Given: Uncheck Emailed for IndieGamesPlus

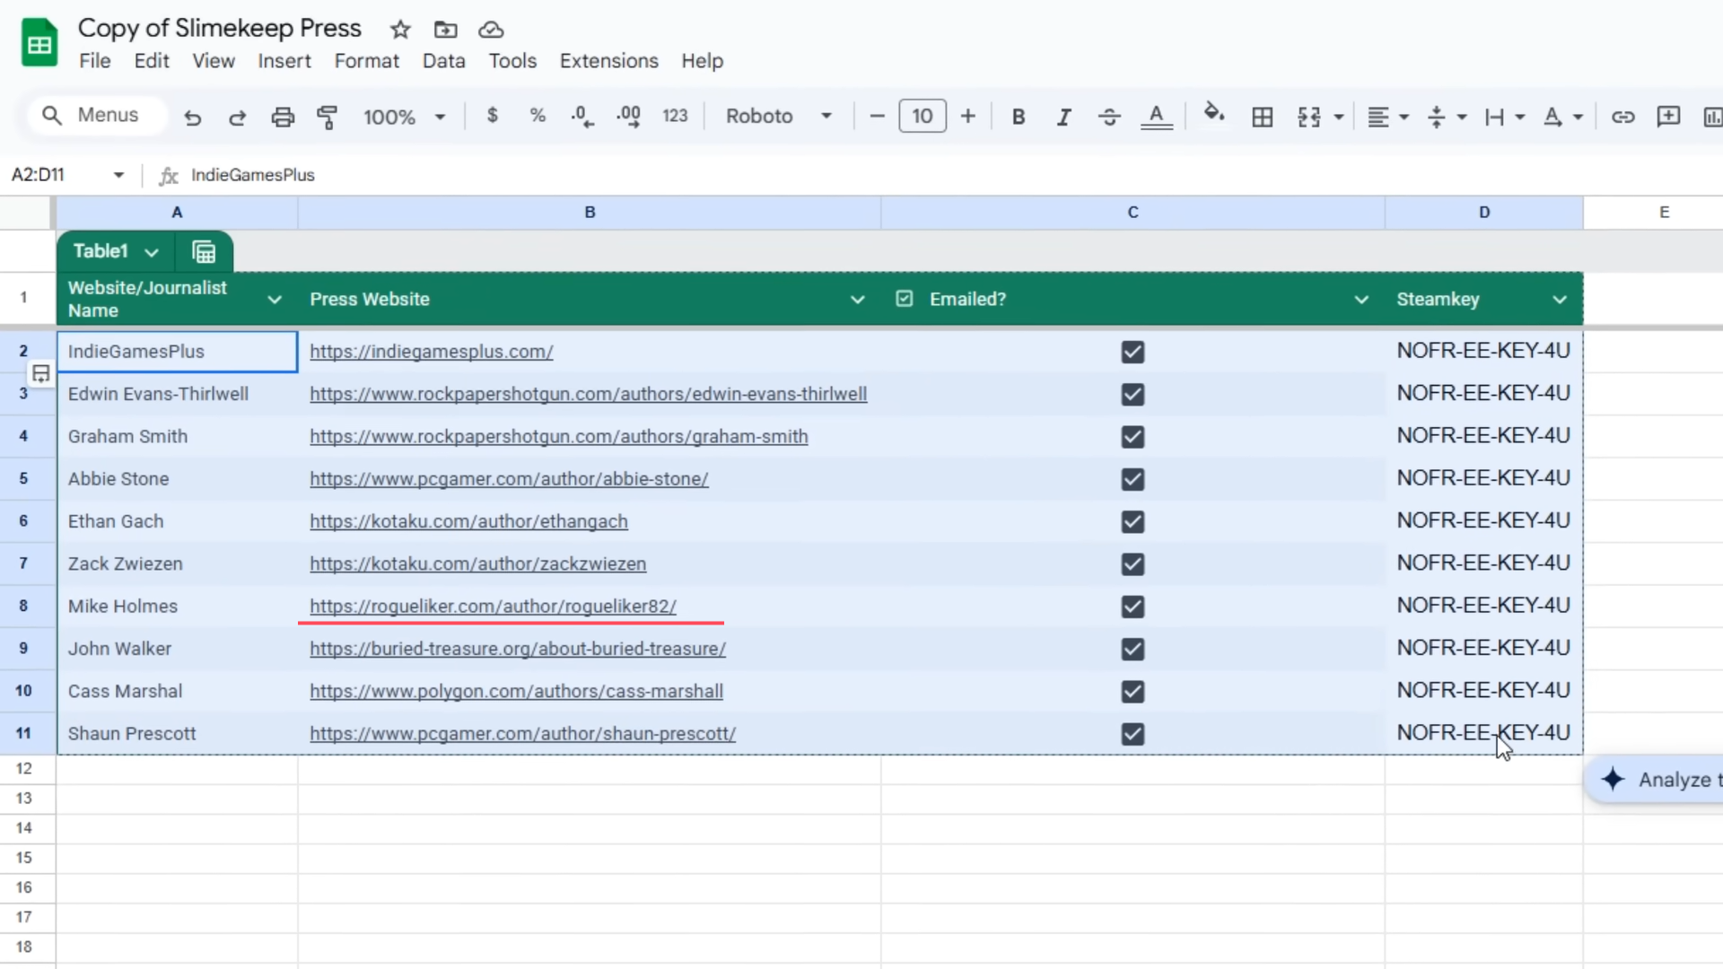Looking at the screenshot, I should coord(1133,352).
